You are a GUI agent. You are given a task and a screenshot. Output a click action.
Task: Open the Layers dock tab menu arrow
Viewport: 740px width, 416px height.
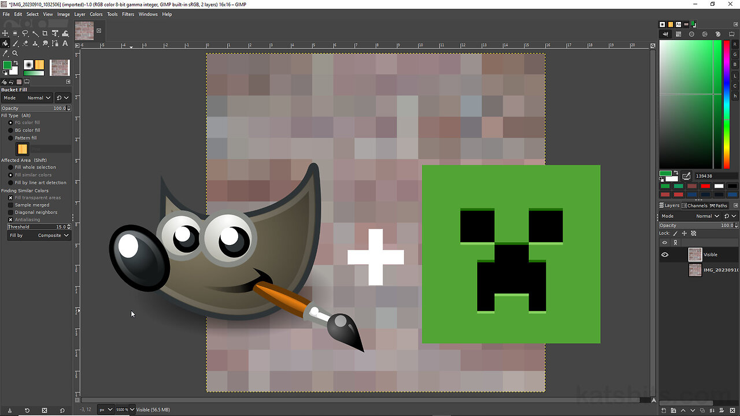tap(735, 206)
